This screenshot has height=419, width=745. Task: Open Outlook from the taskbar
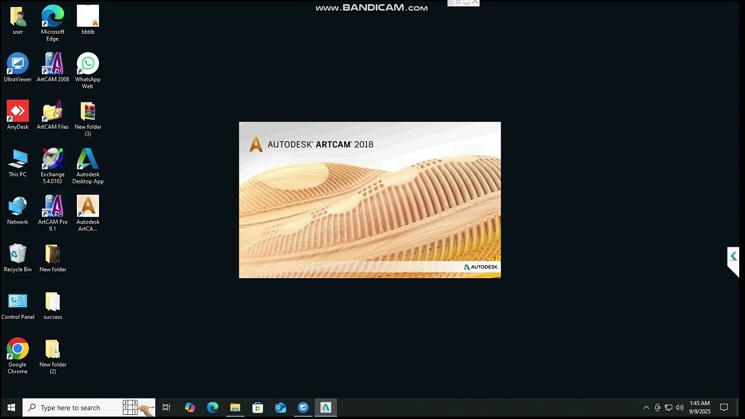point(281,407)
